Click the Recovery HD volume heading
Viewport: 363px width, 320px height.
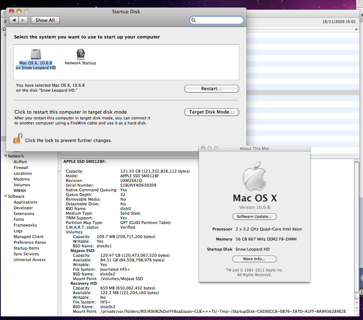click(x=84, y=283)
